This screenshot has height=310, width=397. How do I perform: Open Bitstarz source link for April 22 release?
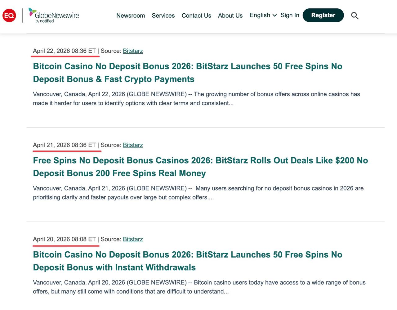(133, 51)
